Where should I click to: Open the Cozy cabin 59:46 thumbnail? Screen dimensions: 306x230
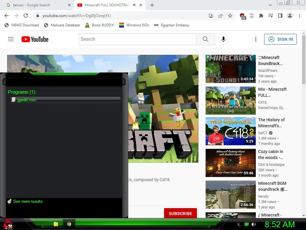coord(230,163)
